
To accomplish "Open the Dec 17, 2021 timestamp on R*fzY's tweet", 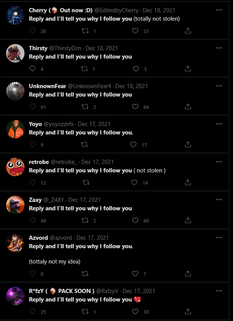I will [x=139, y=292].
